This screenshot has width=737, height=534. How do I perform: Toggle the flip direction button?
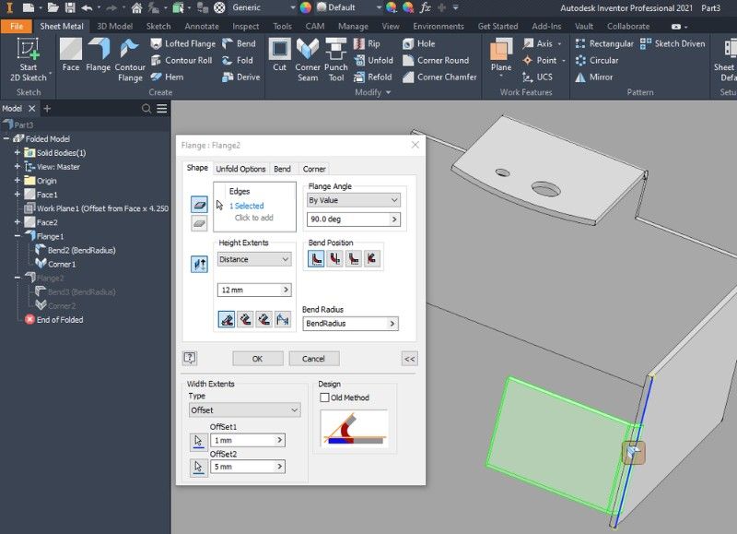199,264
